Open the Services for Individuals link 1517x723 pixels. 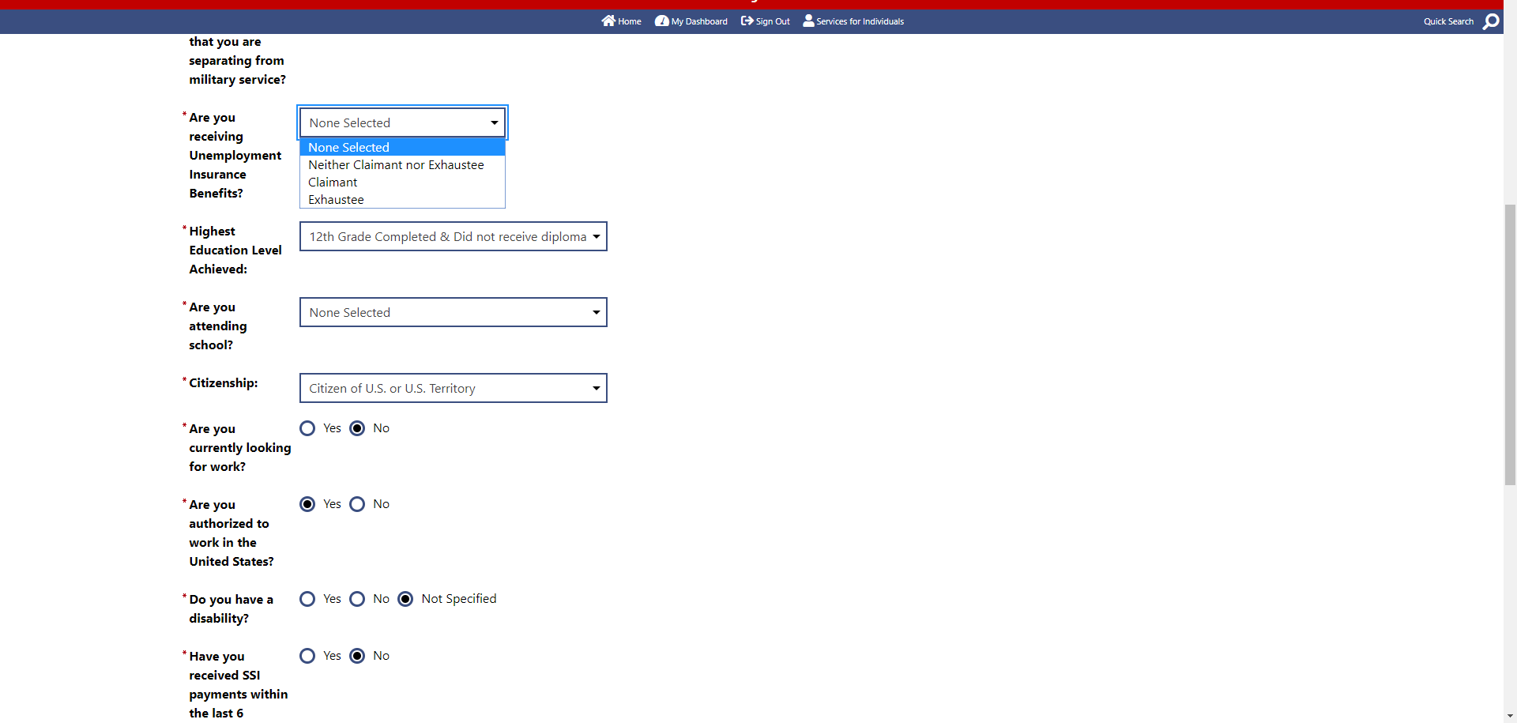pyautogui.click(x=860, y=21)
